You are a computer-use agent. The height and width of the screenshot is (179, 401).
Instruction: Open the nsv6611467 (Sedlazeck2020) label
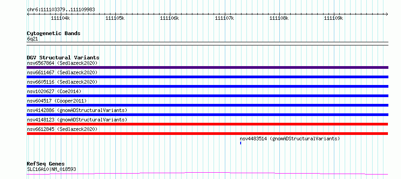pos(62,72)
